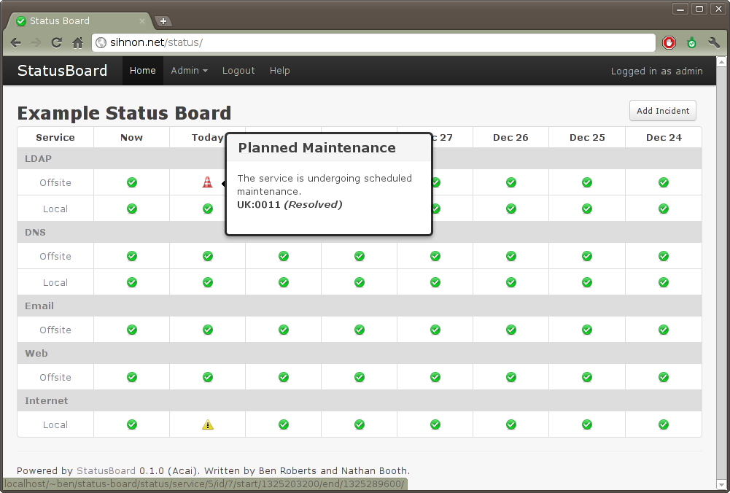This screenshot has height=493, width=730.
Task: Click DNS Local status icon for Dec 24
Action: [x=663, y=282]
